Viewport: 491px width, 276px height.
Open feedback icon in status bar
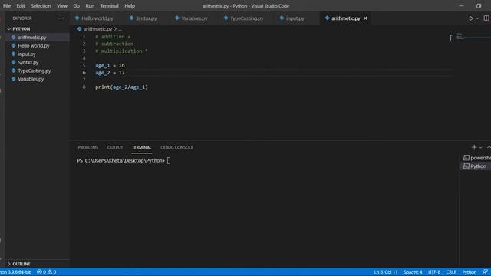[485, 272]
